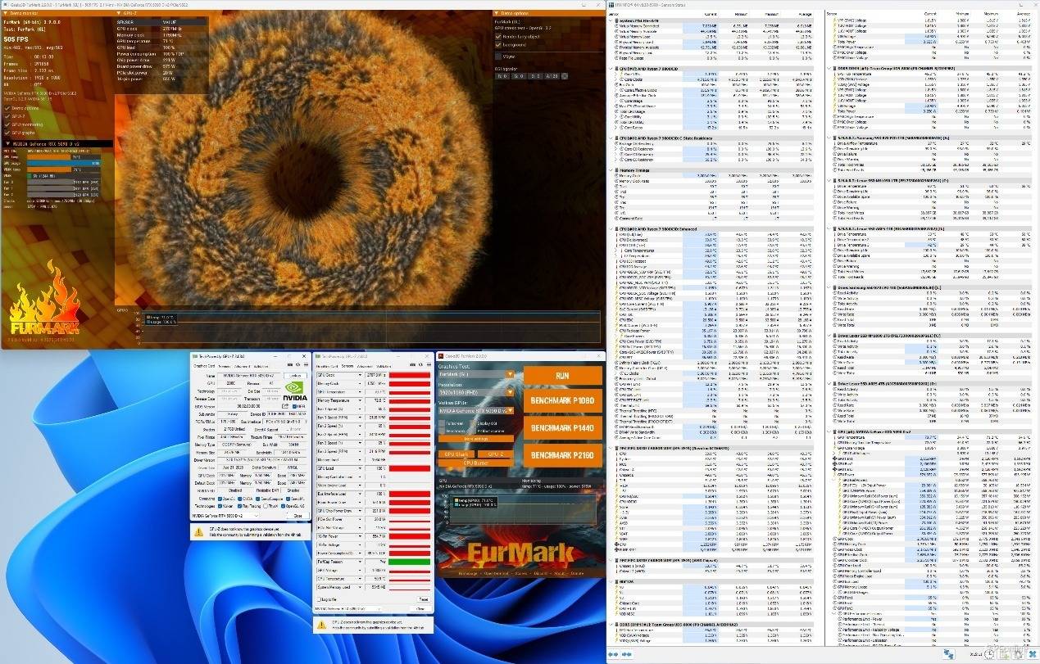This screenshot has height=664, width=1040.
Task: Click the RUN button in FurMark launcher
Action: (562, 376)
